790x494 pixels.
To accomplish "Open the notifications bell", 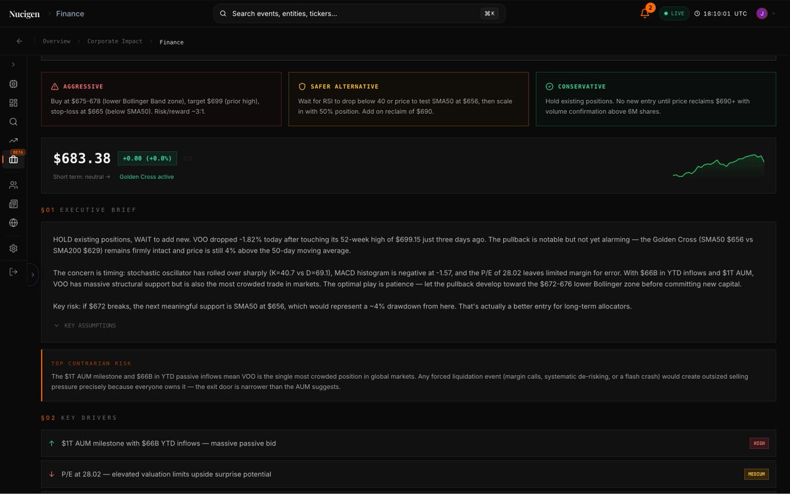I will pyautogui.click(x=645, y=13).
